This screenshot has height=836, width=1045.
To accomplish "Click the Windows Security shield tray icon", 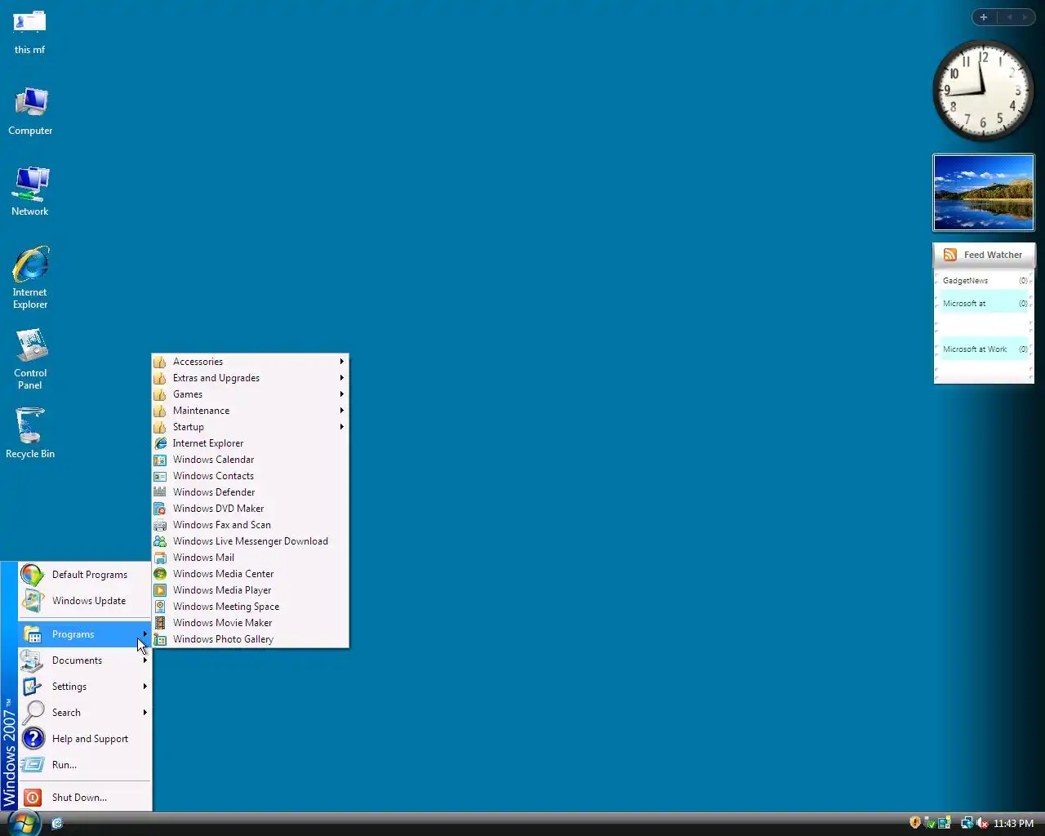I will [x=915, y=823].
